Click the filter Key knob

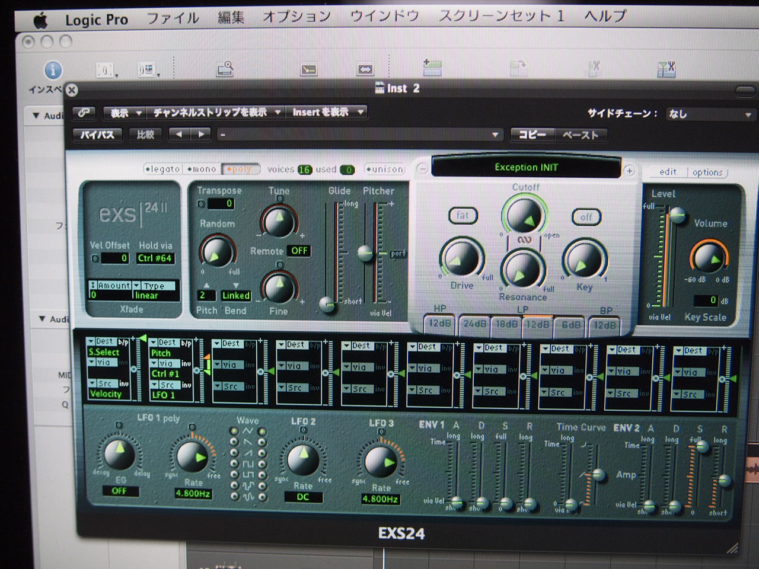pyautogui.click(x=584, y=259)
